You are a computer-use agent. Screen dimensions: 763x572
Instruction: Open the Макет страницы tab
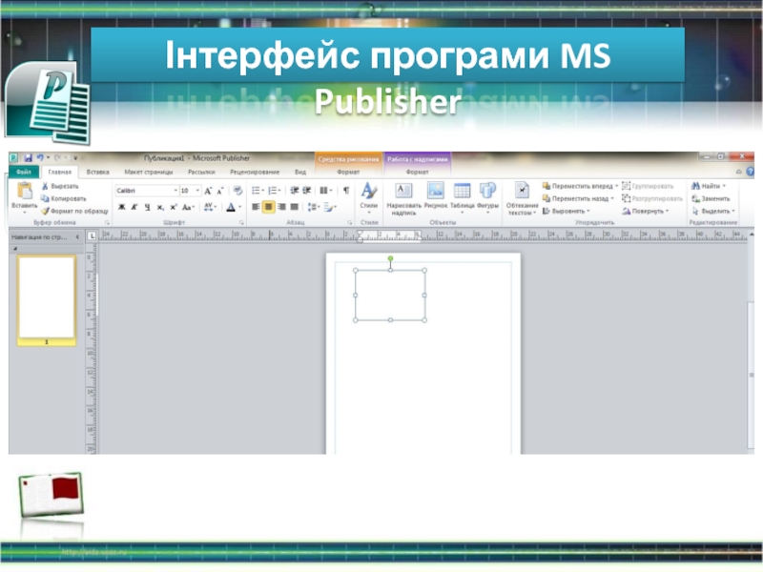[146, 172]
